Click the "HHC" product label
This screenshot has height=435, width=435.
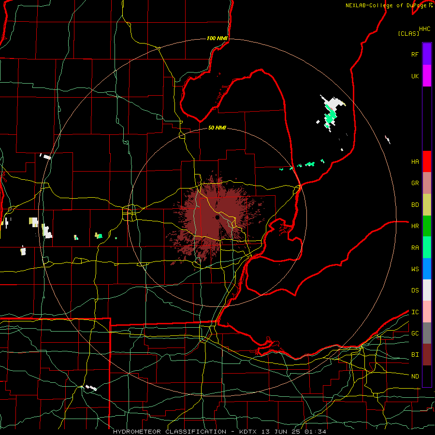pyautogui.click(x=425, y=29)
